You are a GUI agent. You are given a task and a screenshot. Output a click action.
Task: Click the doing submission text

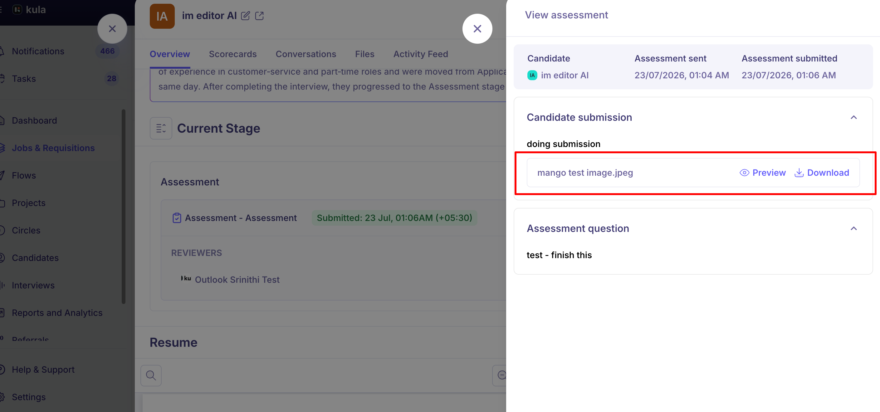pyautogui.click(x=563, y=144)
